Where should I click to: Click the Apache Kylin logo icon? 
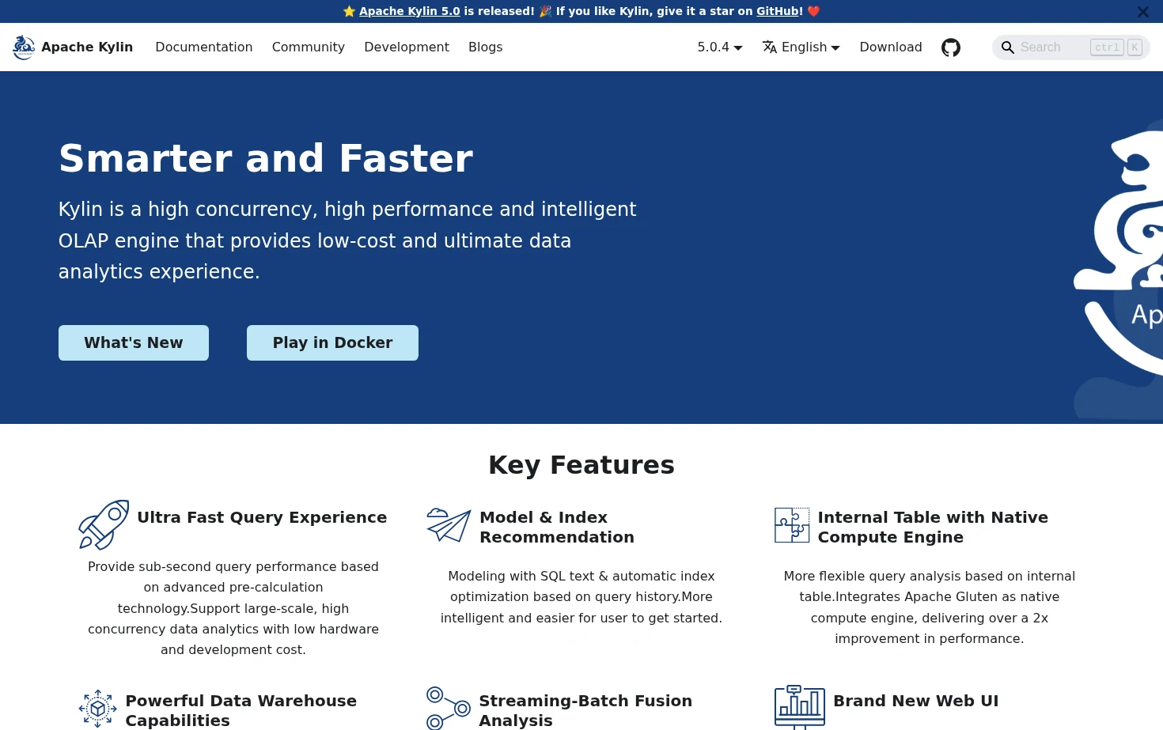pyautogui.click(x=24, y=47)
